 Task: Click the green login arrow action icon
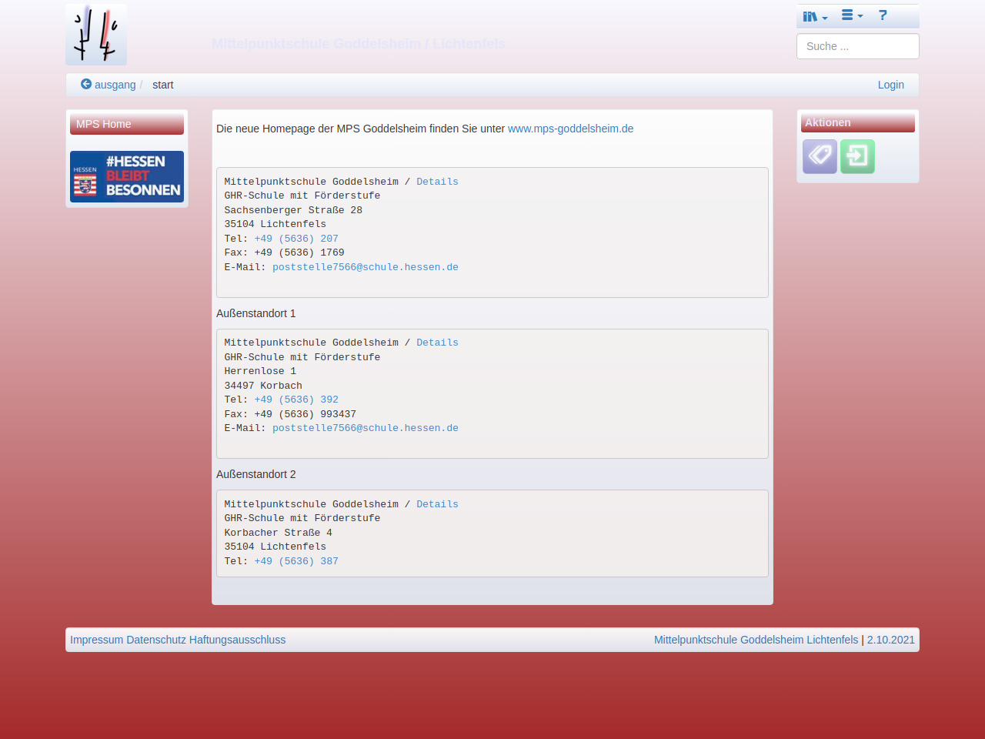click(857, 156)
